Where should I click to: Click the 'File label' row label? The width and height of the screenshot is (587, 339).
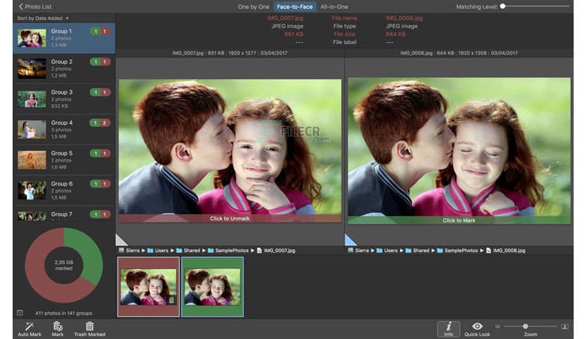[x=345, y=42]
